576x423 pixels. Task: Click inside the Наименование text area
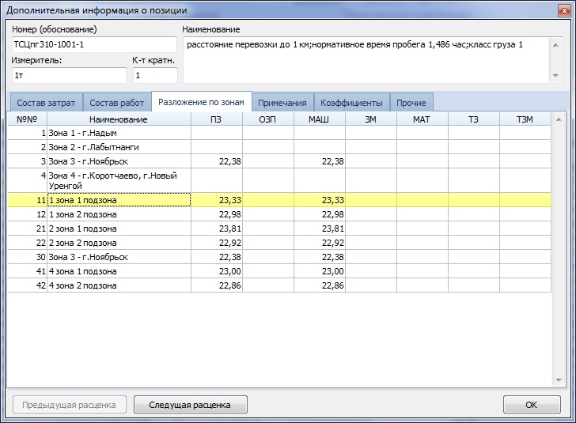click(366, 59)
